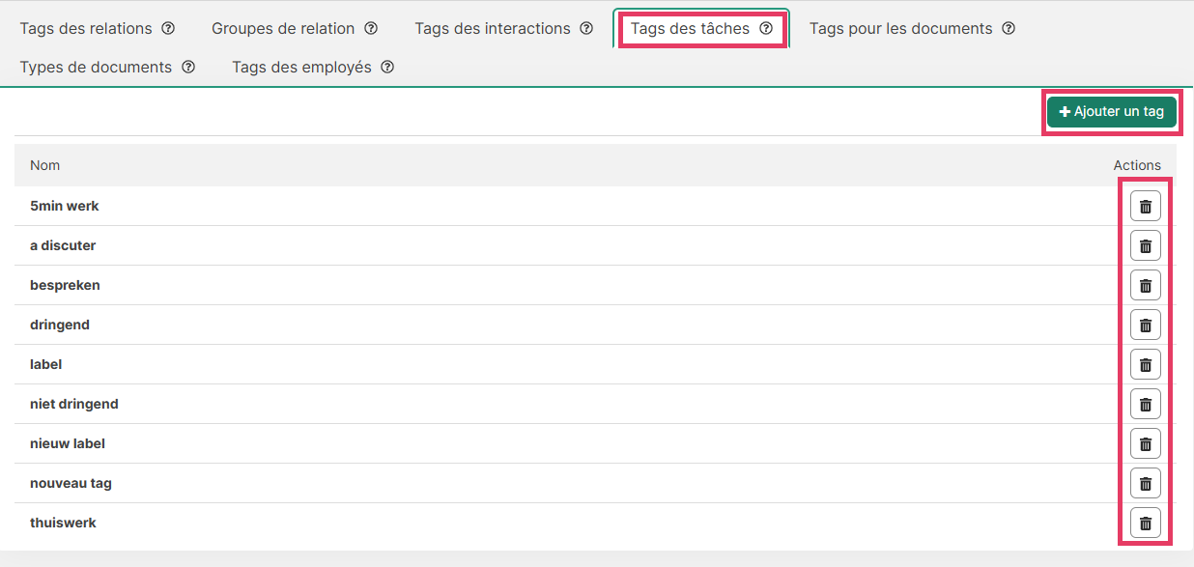
Task: Delete the 'nieuw label' tag
Action: pyautogui.click(x=1145, y=443)
